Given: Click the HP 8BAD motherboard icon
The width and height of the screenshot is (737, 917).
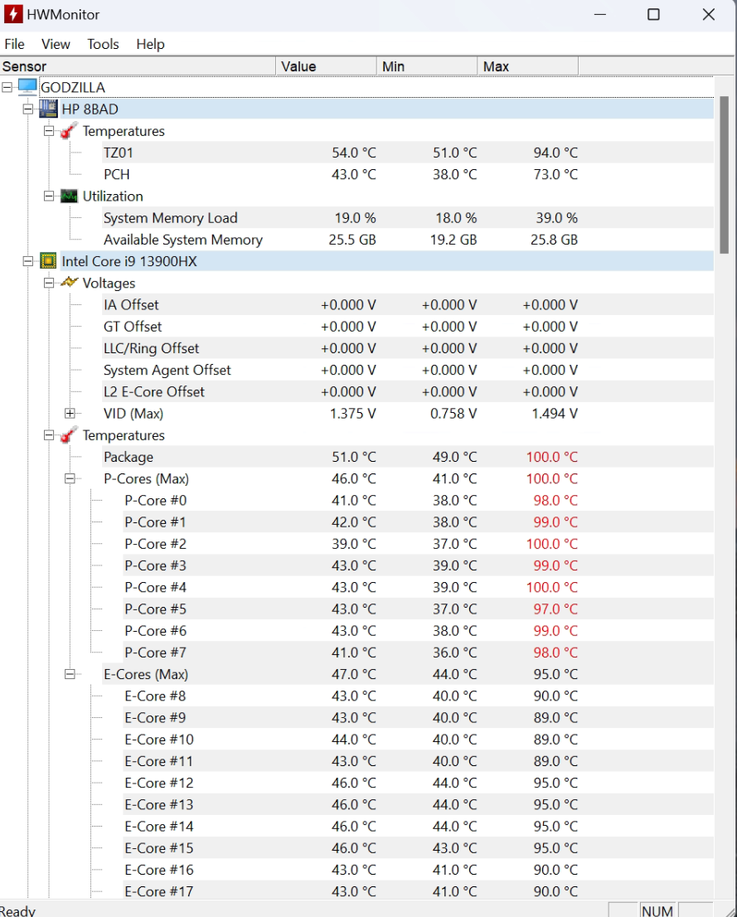Looking at the screenshot, I should coord(49,109).
